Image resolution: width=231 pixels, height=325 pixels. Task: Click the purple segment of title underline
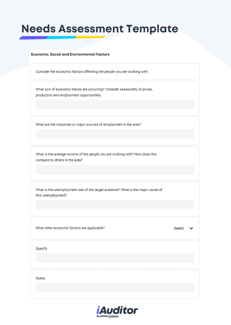(33, 38)
